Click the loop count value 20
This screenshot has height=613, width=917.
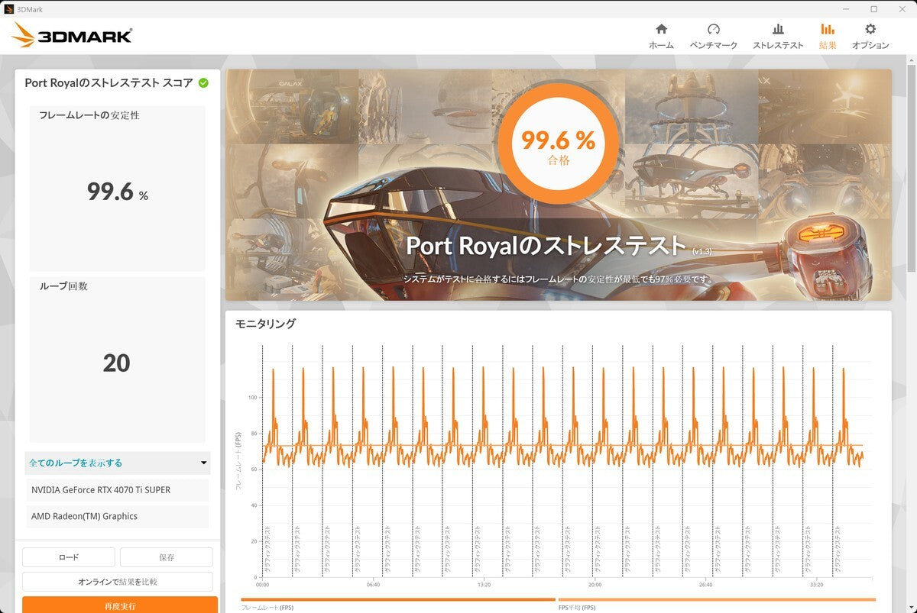tap(117, 363)
